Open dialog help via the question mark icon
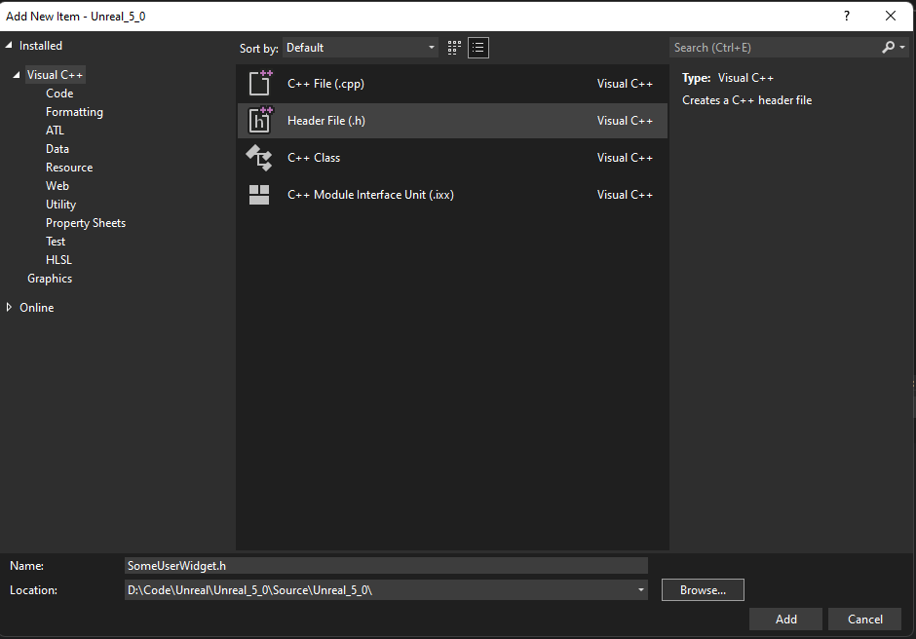 point(846,16)
